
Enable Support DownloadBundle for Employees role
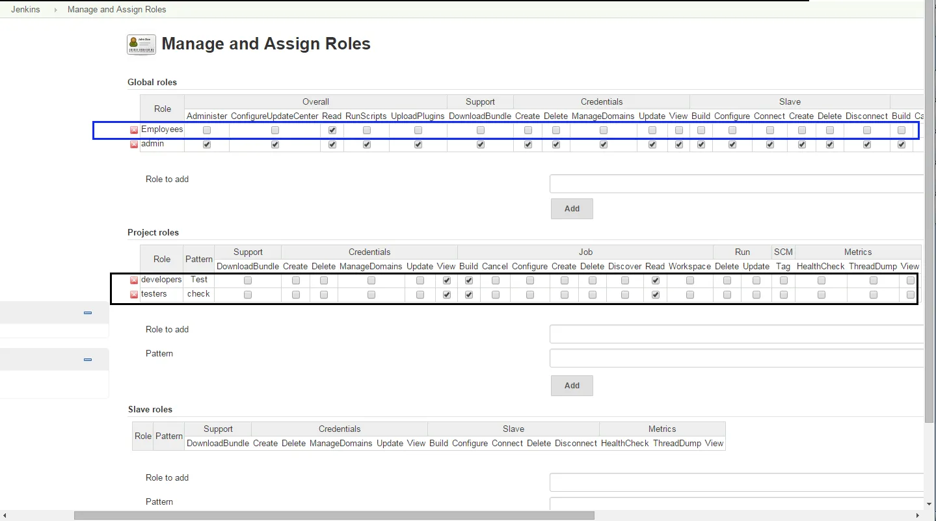pos(481,130)
